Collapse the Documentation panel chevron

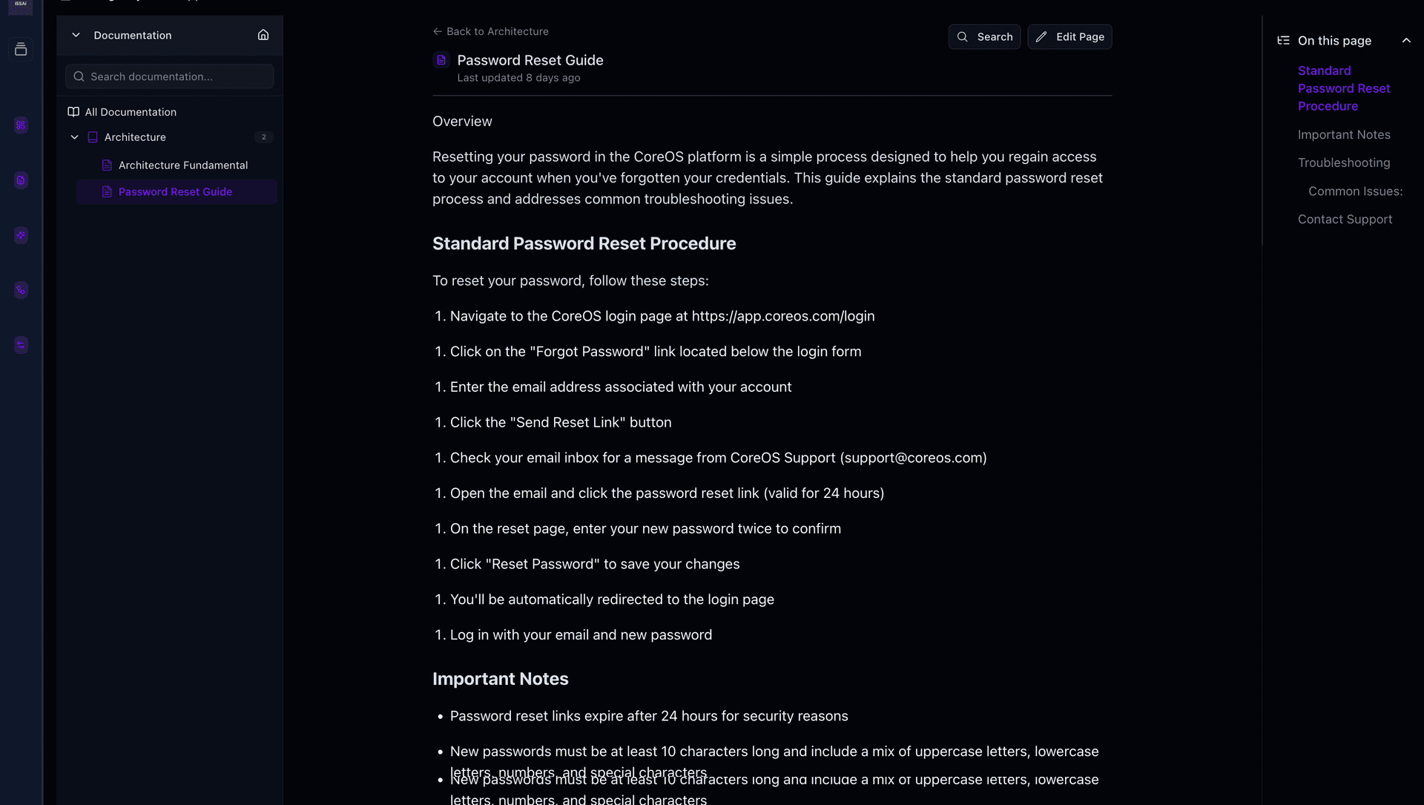tap(76, 35)
